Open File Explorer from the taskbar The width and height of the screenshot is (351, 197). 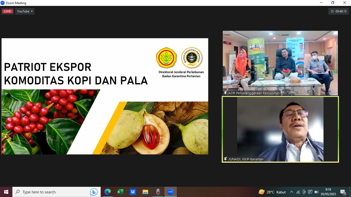tap(145, 192)
